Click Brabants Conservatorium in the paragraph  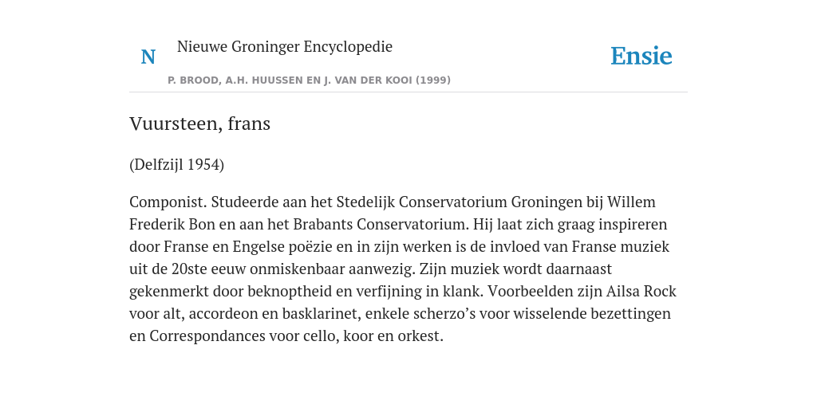pos(381,224)
